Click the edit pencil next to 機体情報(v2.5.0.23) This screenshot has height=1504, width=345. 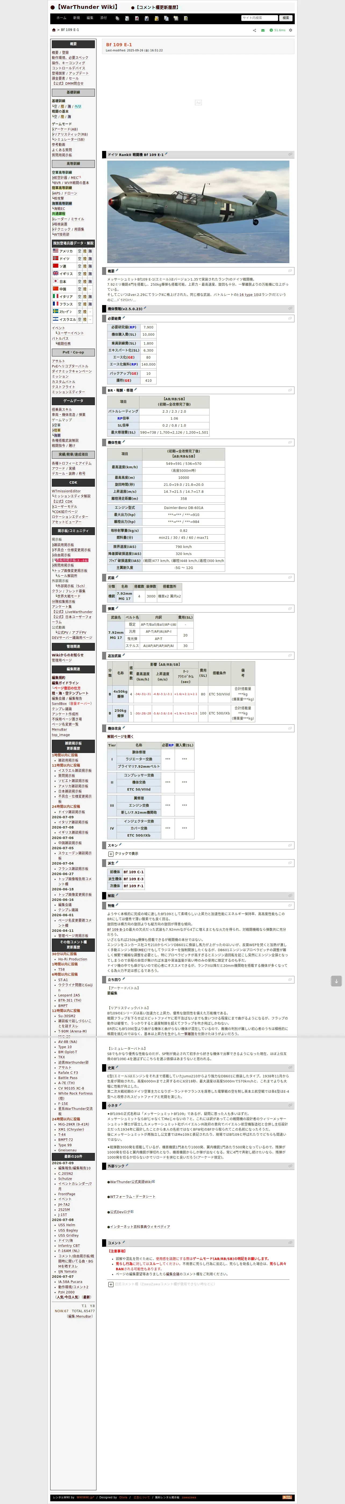pyautogui.click(x=145, y=308)
